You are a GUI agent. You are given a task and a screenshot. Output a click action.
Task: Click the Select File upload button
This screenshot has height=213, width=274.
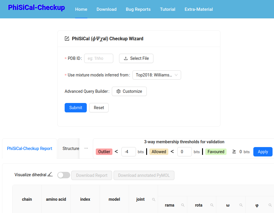[136, 58]
